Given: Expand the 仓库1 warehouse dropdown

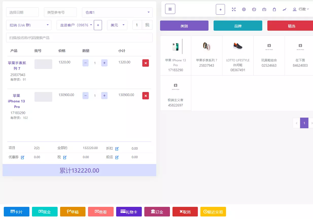Looking at the screenshot, I should tap(117, 12).
